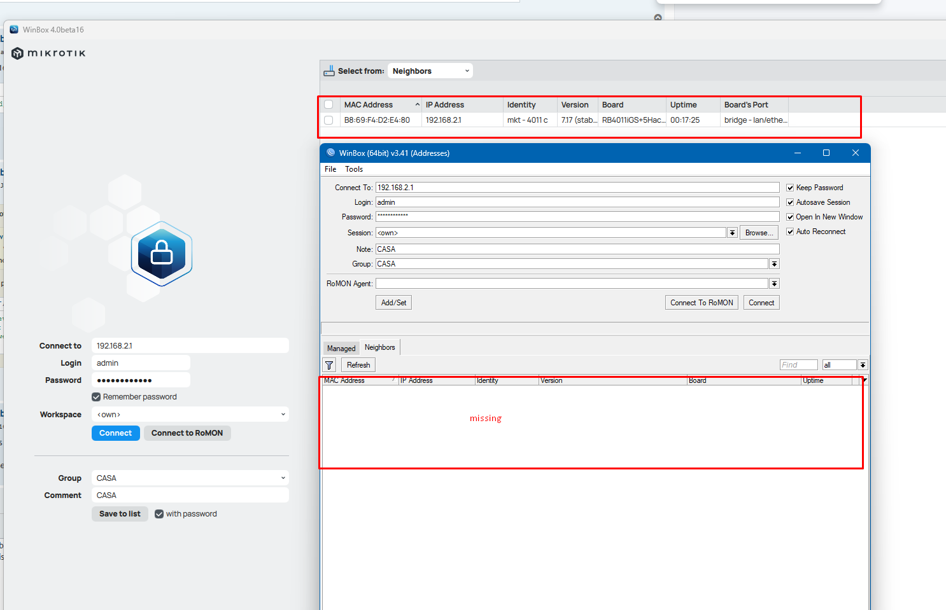Click the network icon beside Select from
Screen dimensions: 946x610
[x=328, y=71]
